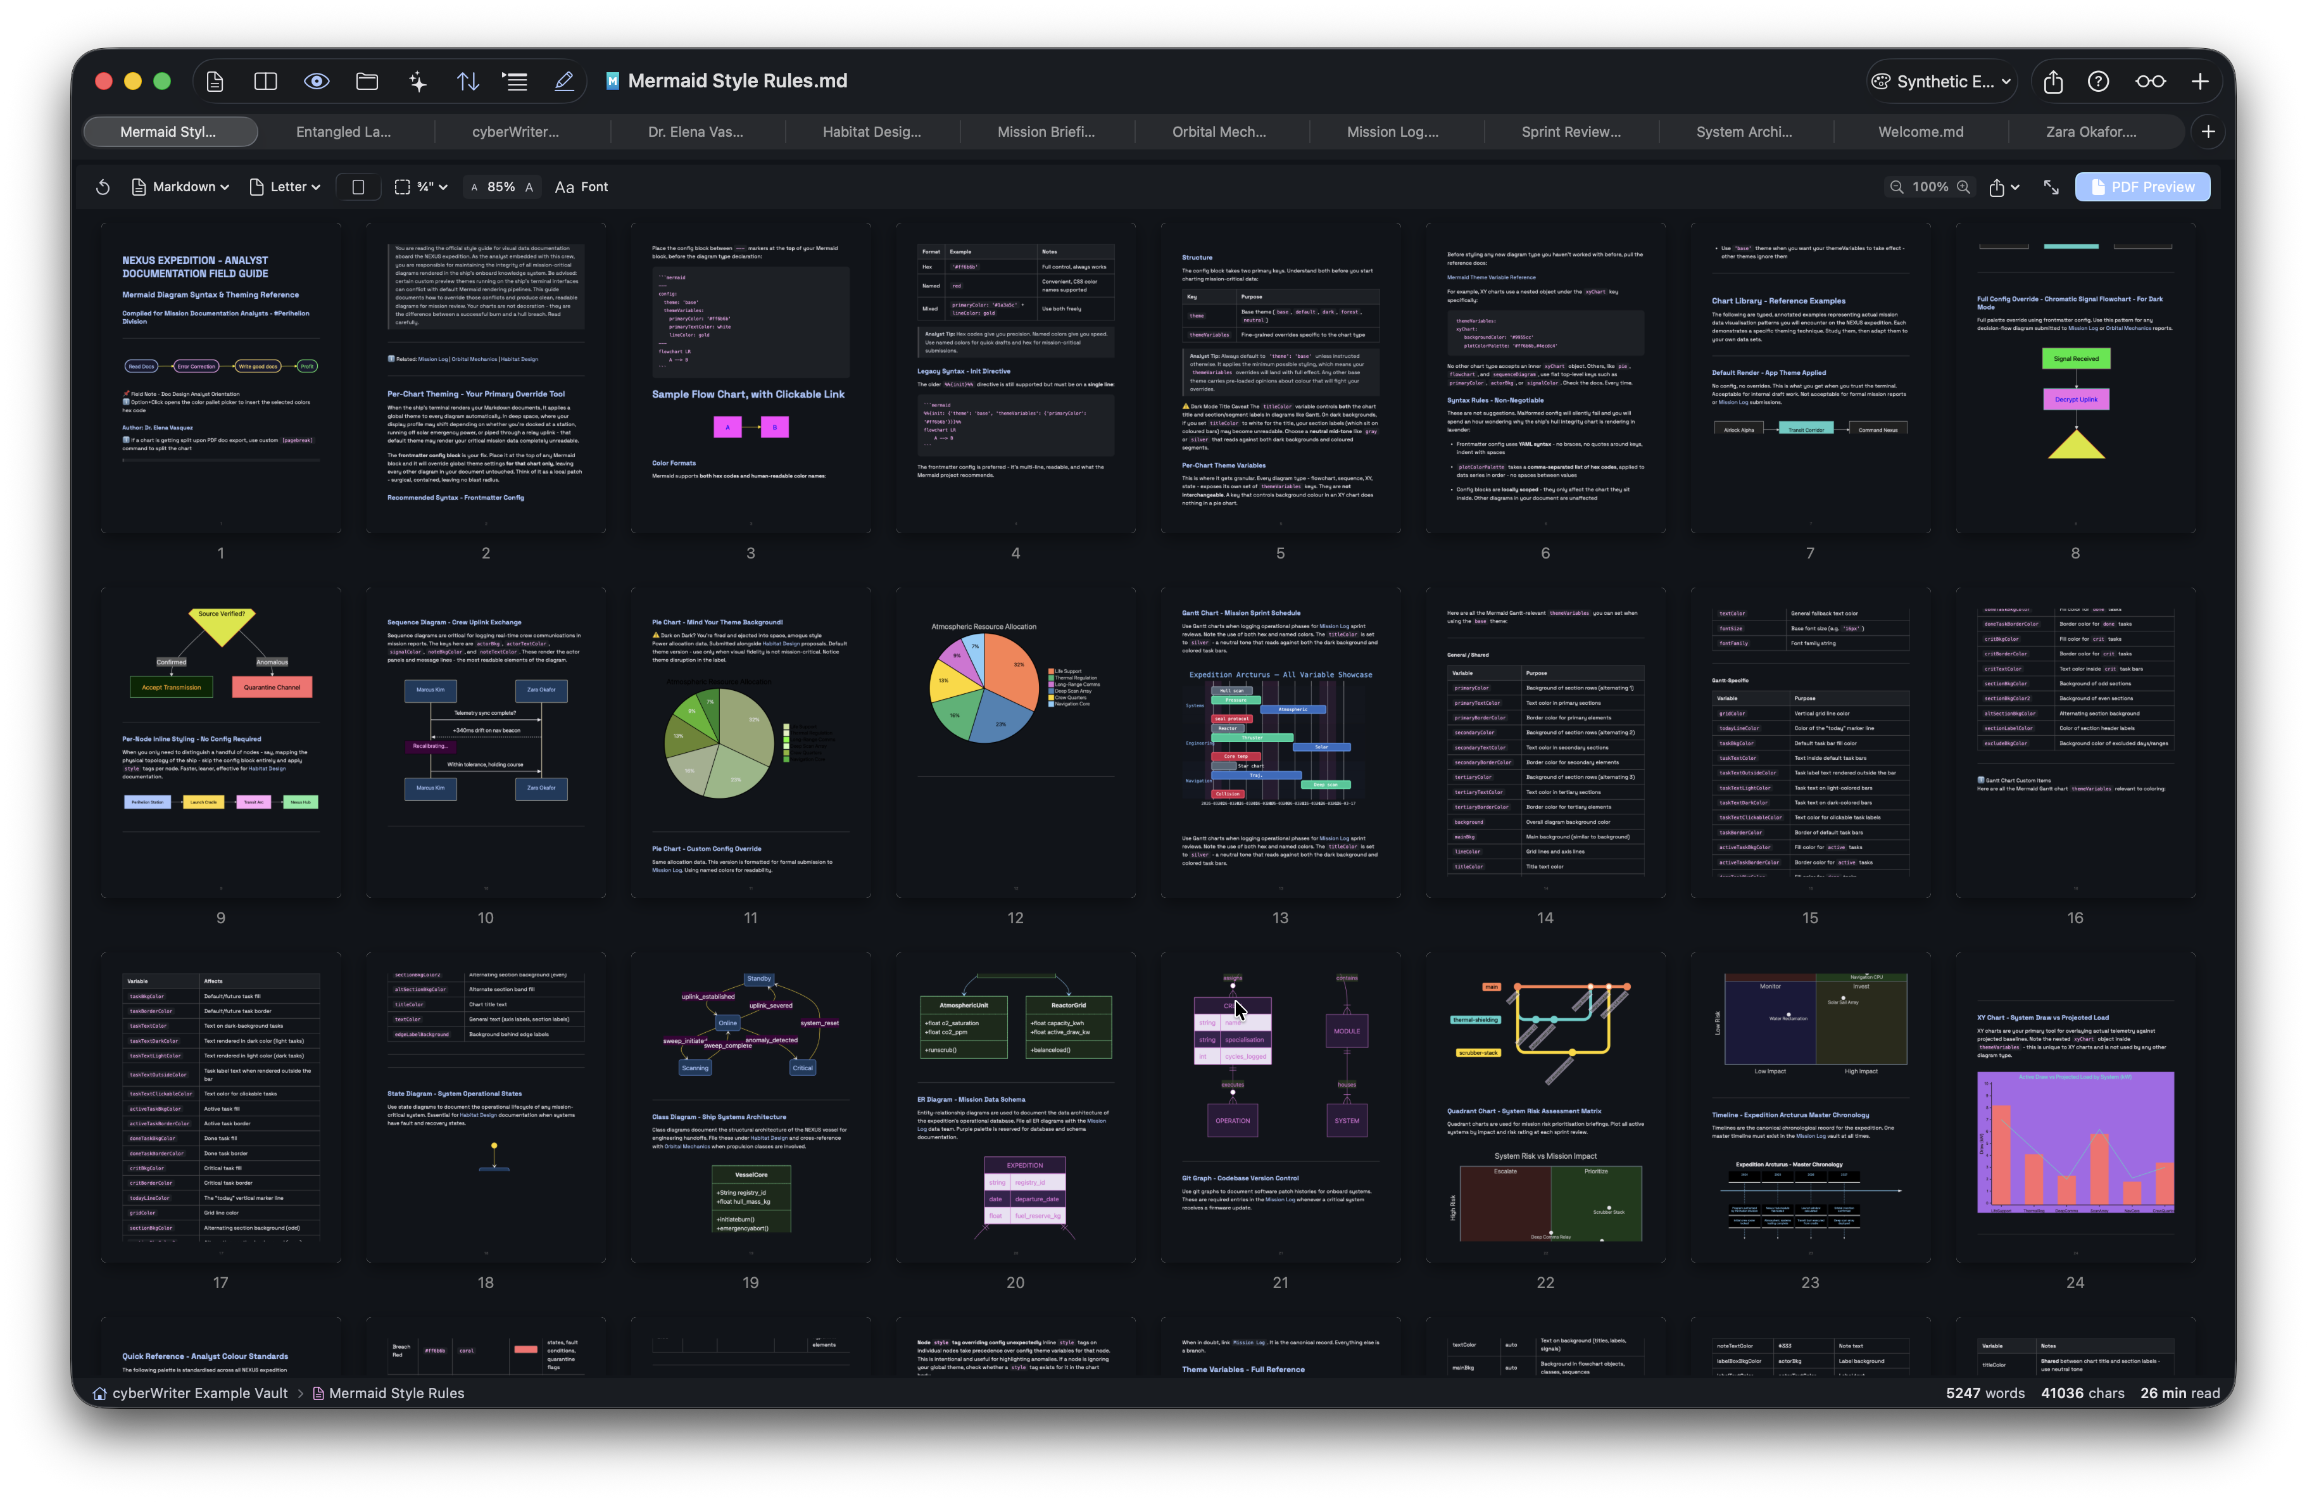Click the PDF Preview button
This screenshot has width=2307, height=1502.
(x=2143, y=186)
